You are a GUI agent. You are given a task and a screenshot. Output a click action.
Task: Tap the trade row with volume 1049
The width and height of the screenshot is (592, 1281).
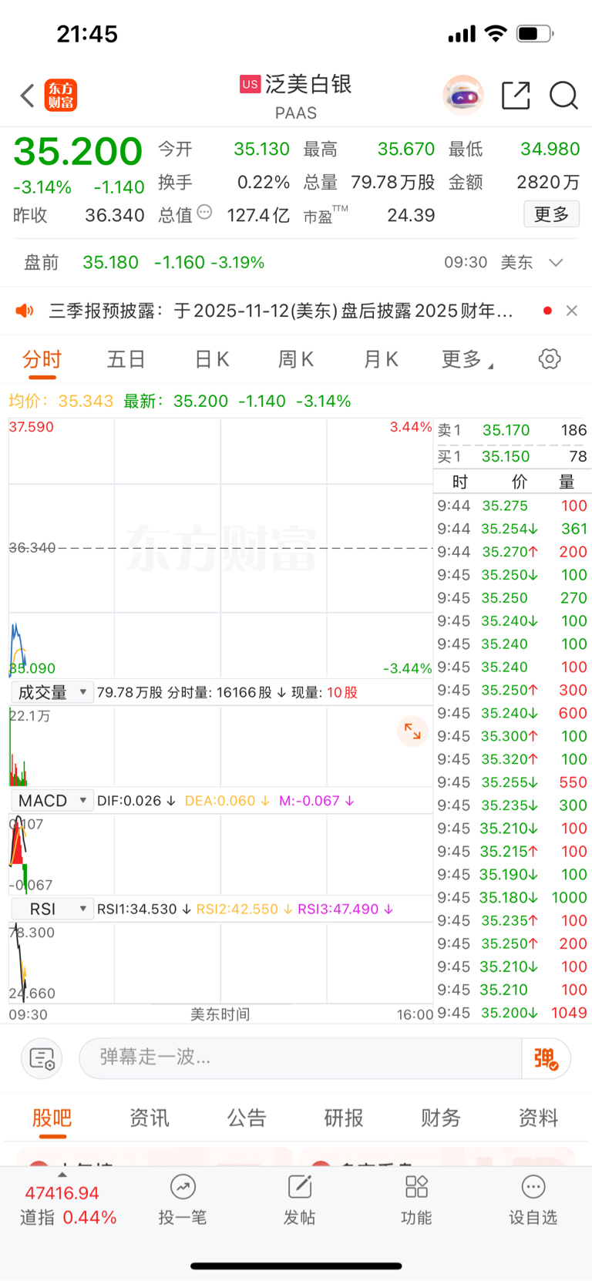[x=512, y=1013]
